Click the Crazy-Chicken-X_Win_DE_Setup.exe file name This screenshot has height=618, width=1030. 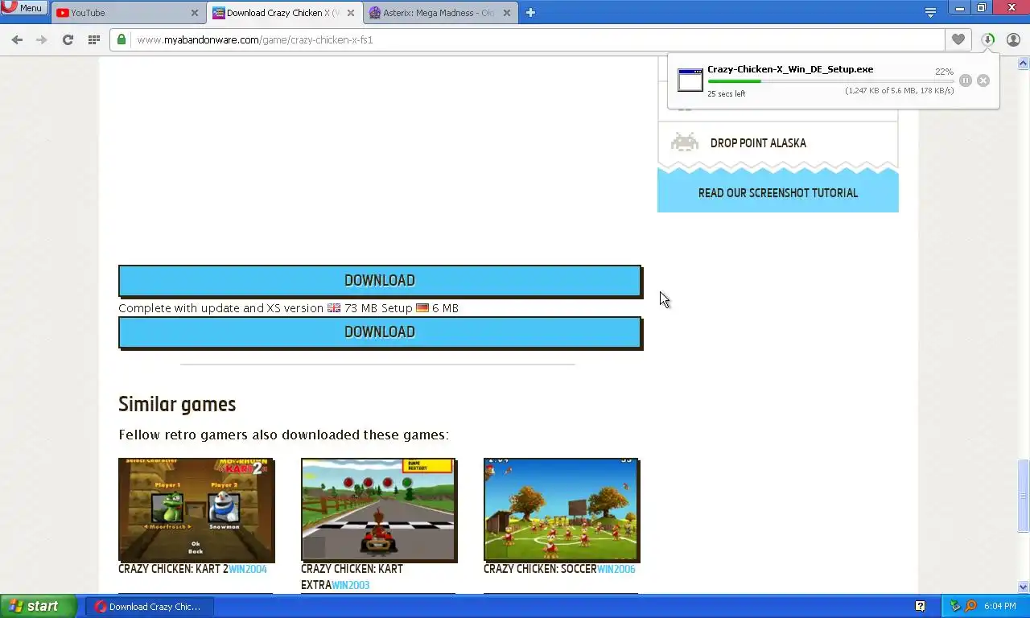coord(790,69)
